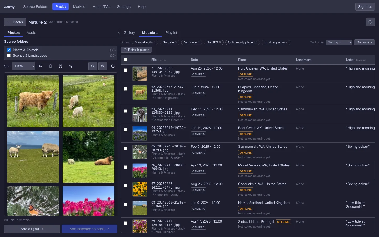379x237 pixels.
Task: Open the info icon beside zoom buttons
Action: pos(113,66)
